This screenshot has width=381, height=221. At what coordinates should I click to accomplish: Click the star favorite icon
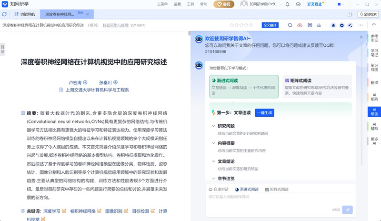coord(333,25)
